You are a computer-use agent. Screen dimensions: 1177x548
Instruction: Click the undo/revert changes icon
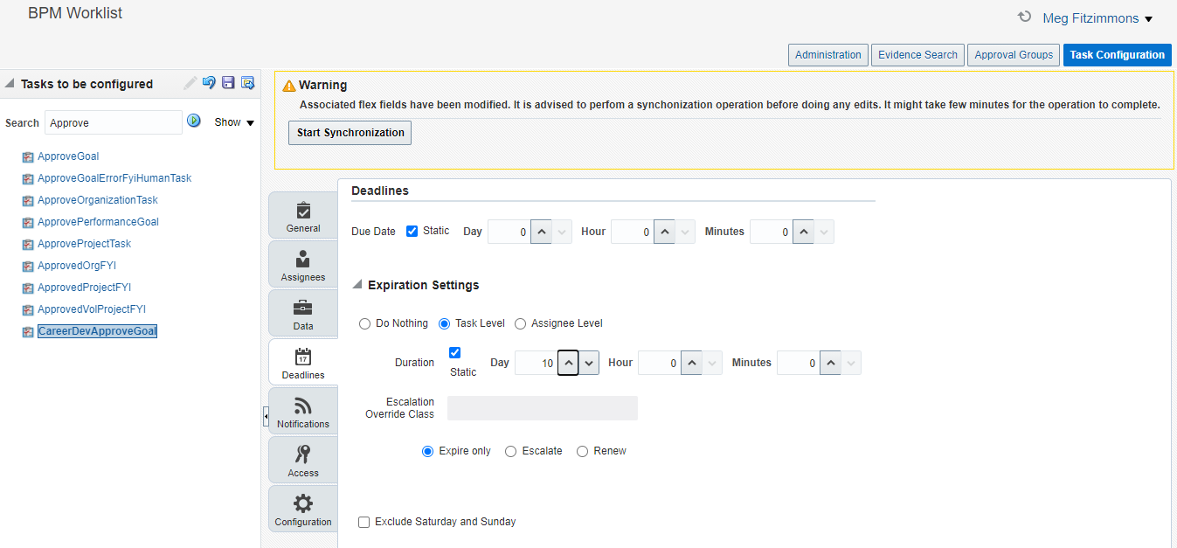pos(209,82)
